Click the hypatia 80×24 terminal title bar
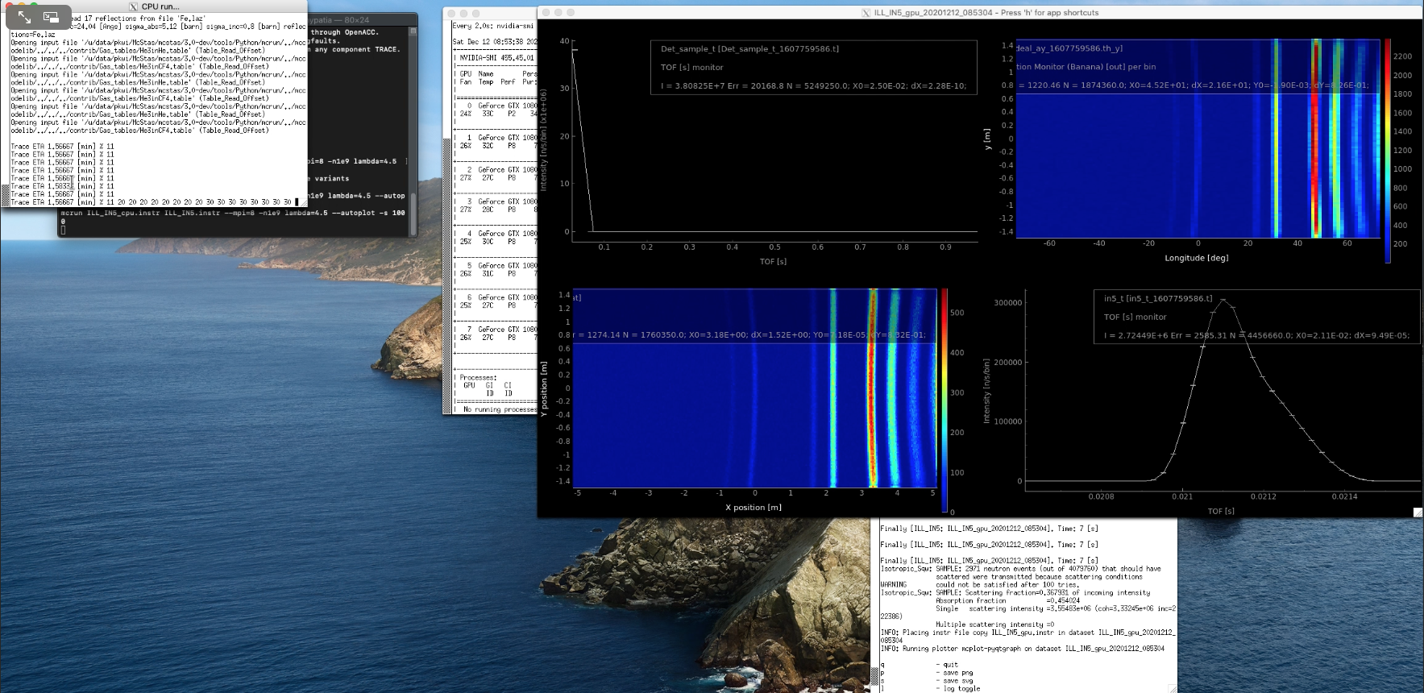 (x=363, y=19)
